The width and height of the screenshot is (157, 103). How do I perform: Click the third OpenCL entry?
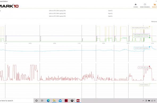(110, 16)
